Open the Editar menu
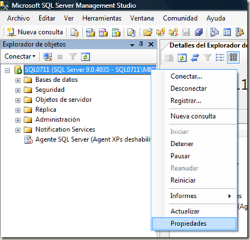 [47, 18]
